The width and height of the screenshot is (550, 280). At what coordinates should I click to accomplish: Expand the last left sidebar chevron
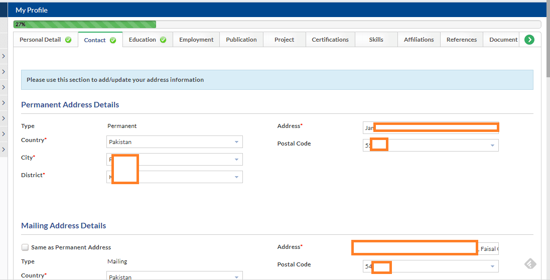point(4,150)
